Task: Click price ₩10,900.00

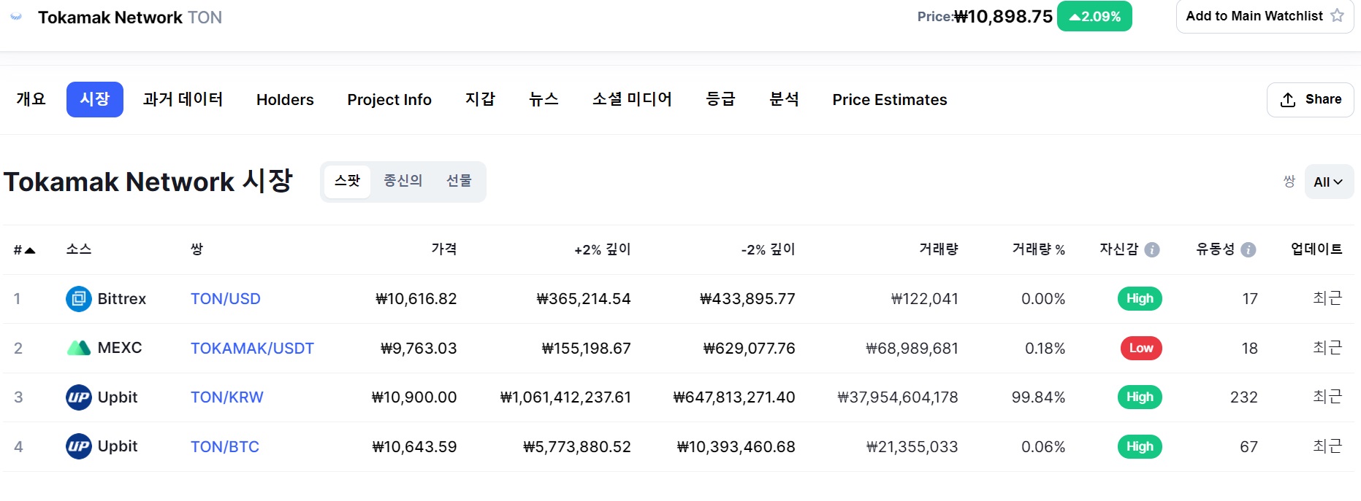Action: [414, 397]
